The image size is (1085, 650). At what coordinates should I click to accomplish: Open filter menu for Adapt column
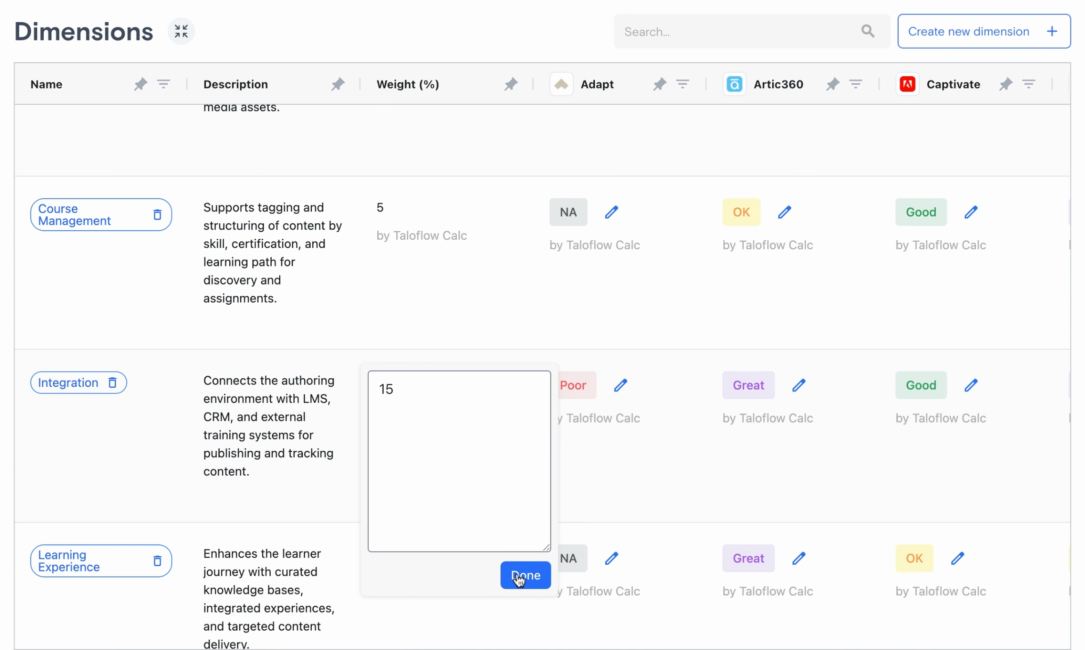tap(682, 84)
